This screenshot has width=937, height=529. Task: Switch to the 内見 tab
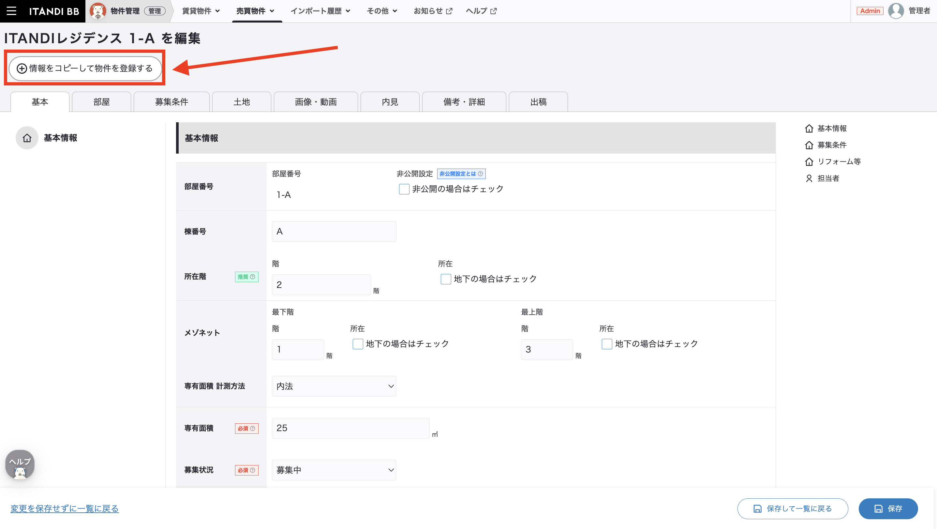coord(390,102)
